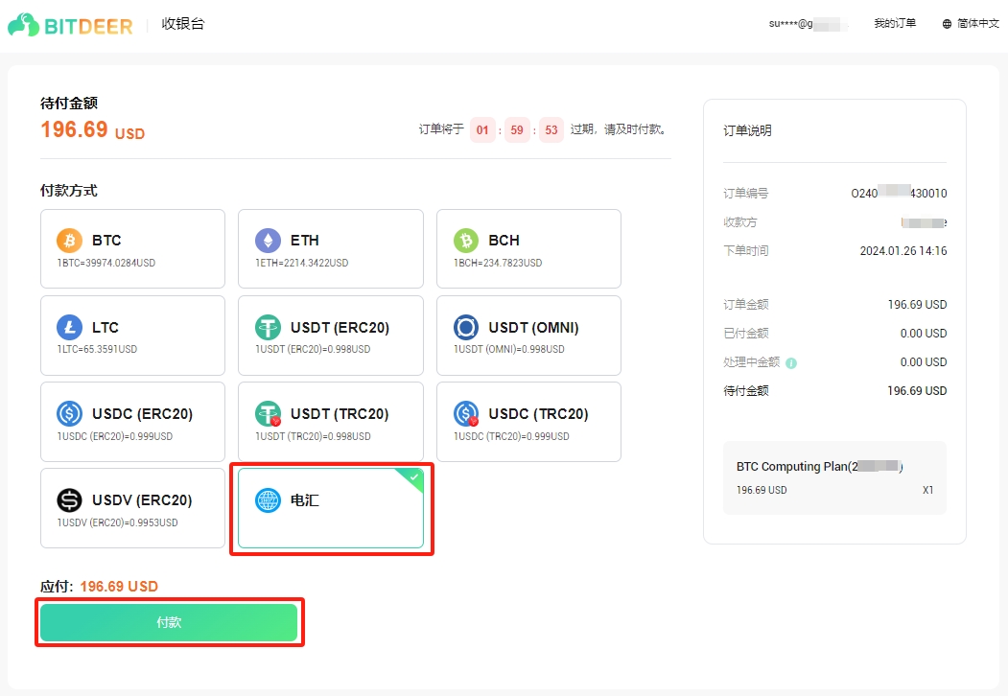
Task: Click the Bitdeer logo
Action: point(69,25)
